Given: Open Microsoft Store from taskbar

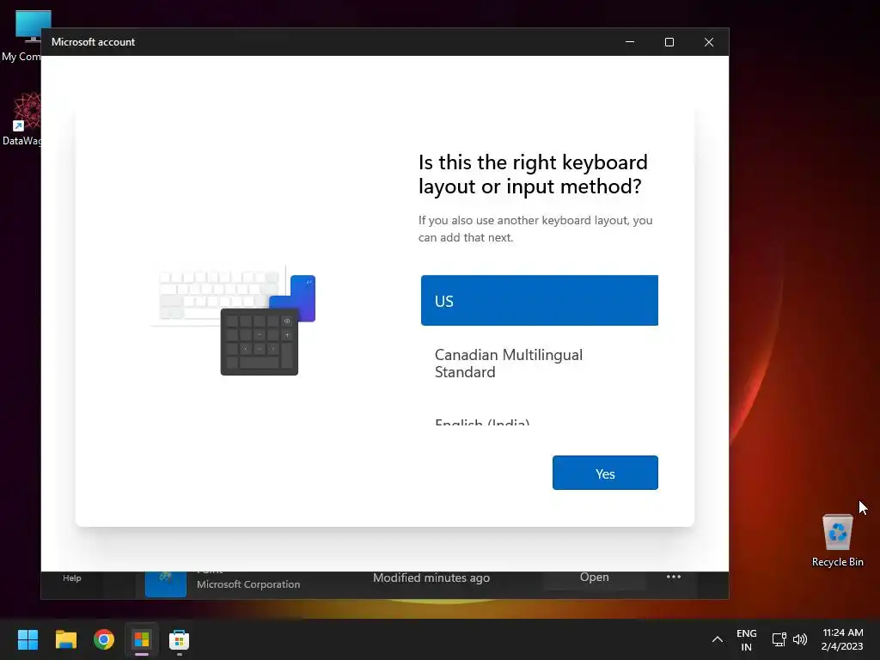Looking at the screenshot, I should pos(179,639).
